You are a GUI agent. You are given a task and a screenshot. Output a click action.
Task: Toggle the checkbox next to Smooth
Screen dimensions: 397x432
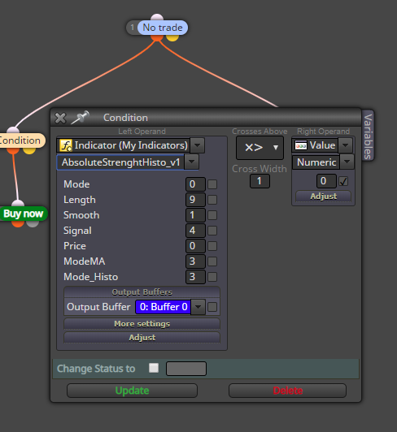212,215
